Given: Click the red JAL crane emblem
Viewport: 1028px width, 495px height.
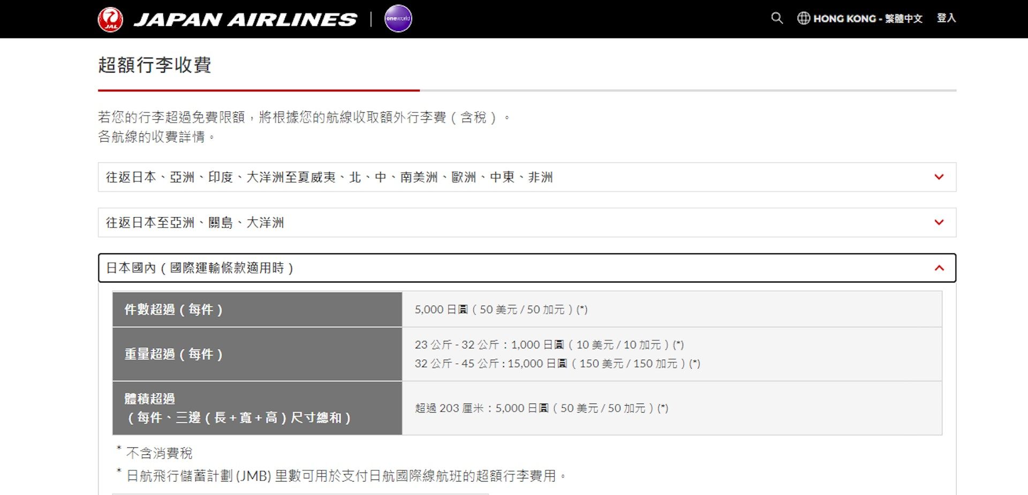Looking at the screenshot, I should pyautogui.click(x=111, y=18).
